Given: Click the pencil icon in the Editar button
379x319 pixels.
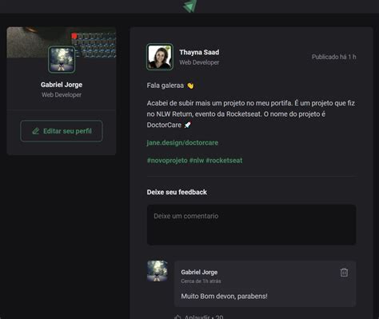Looking at the screenshot, I should [x=36, y=131].
